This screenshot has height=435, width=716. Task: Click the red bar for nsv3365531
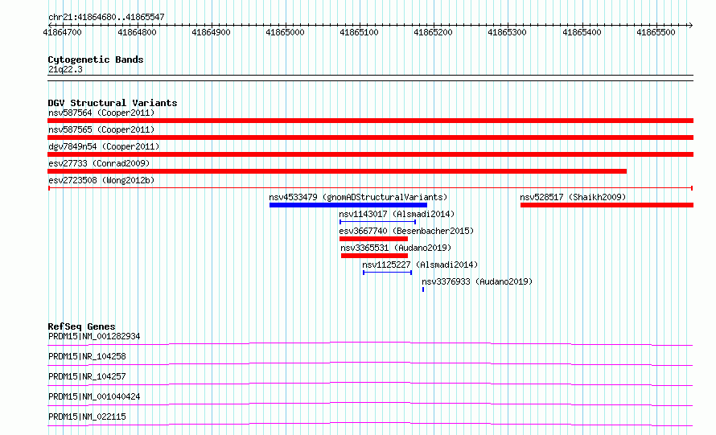click(374, 256)
